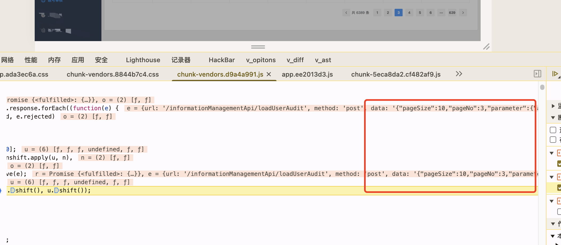Open the Lighthouse panel tab
The width and height of the screenshot is (561, 245).
tap(143, 60)
